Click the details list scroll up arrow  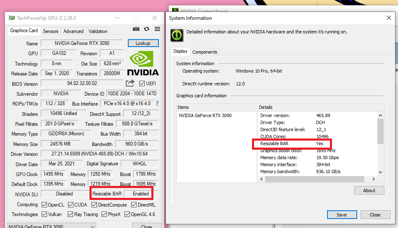pos(380,115)
